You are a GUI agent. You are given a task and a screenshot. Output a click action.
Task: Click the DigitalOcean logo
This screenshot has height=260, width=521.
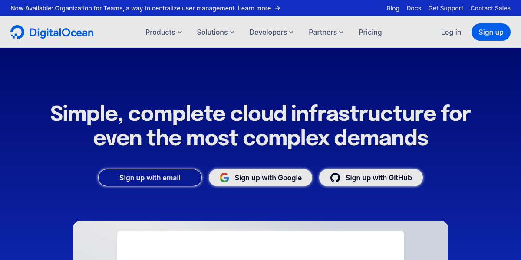[52, 32]
